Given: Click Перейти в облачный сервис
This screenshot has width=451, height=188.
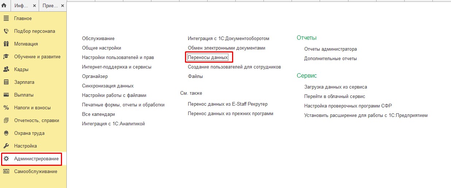Looking at the screenshot, I should coord(335,97).
